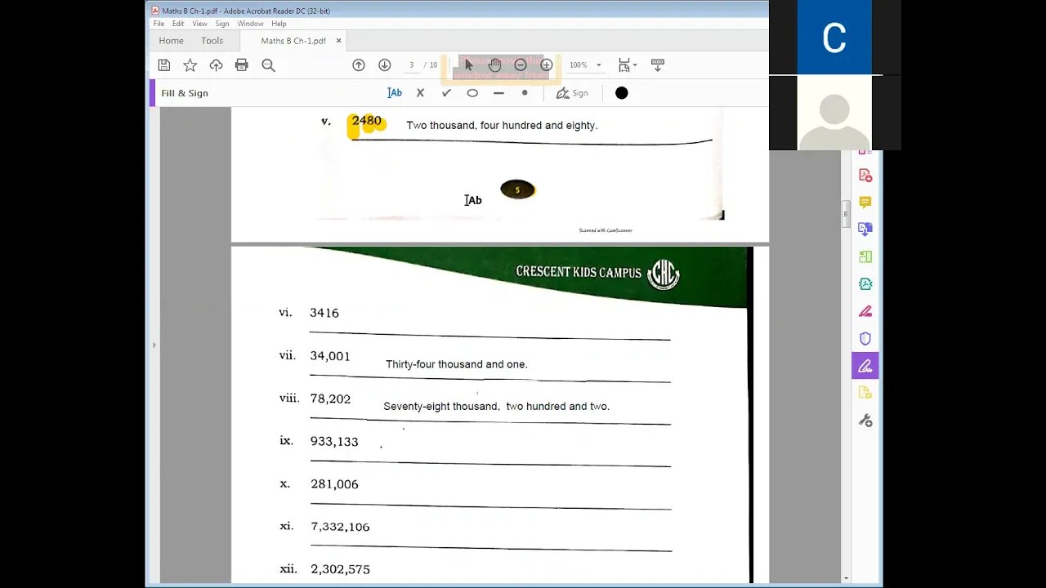Click the number 281,006
The height and width of the screenshot is (588, 1046).
334,484
